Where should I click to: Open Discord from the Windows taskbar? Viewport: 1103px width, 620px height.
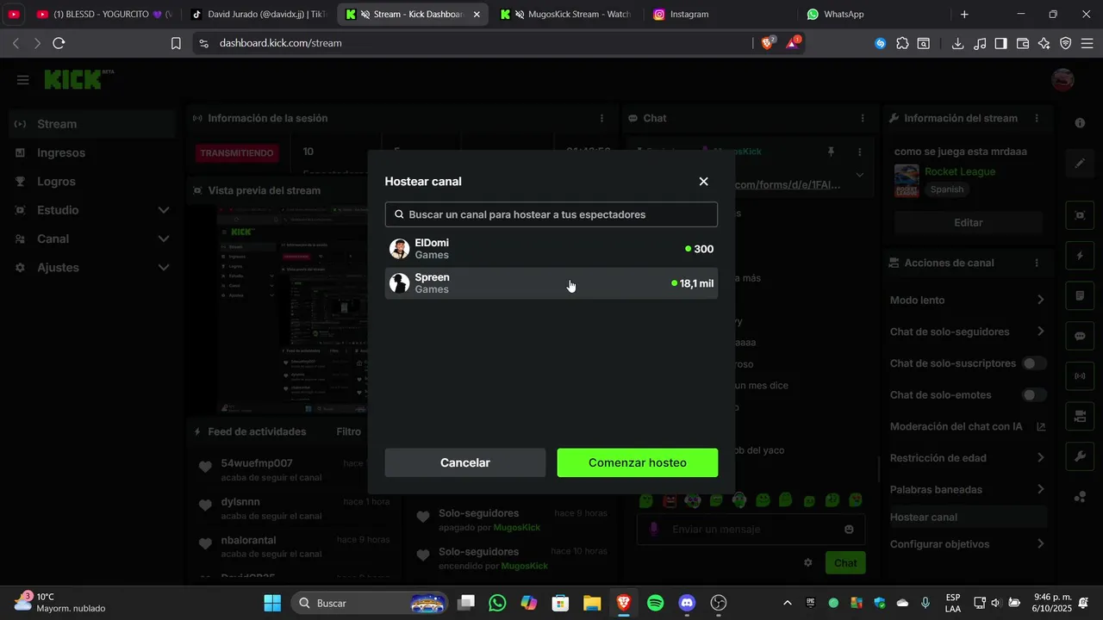(x=687, y=603)
